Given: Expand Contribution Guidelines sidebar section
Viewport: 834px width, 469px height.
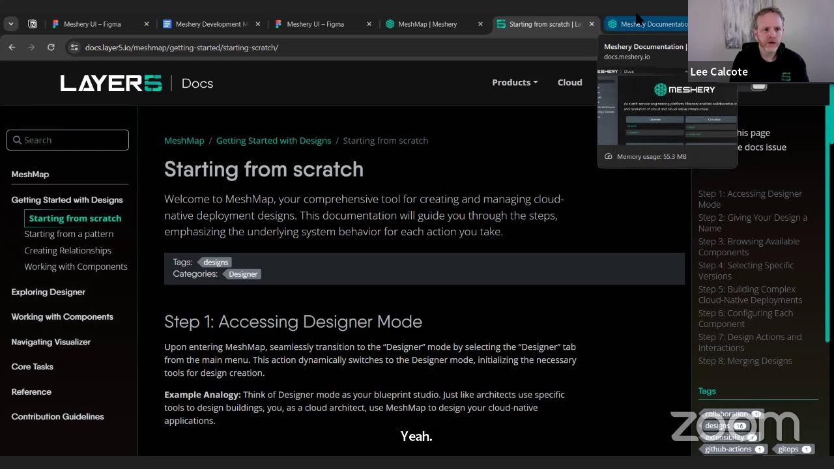Looking at the screenshot, I should coord(58,416).
